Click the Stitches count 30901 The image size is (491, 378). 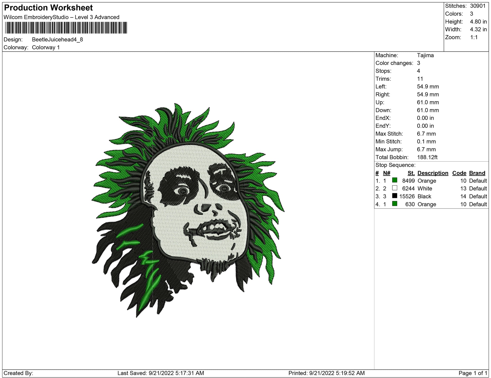tap(478, 6)
